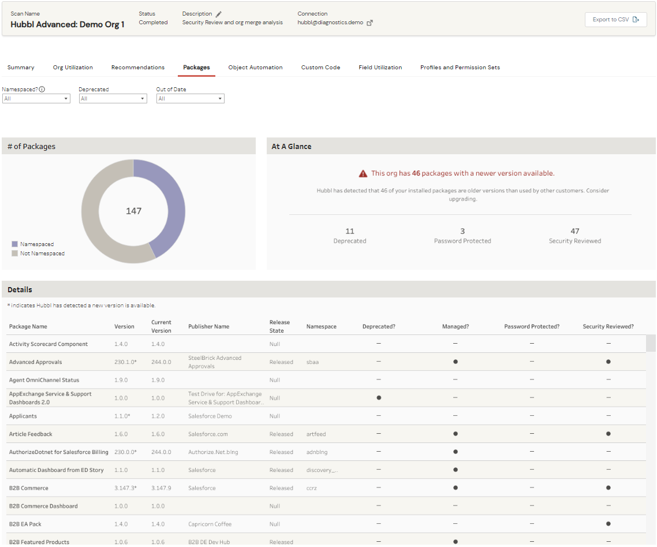
Task: Switch to the Custom Code tab
Action: (x=320, y=68)
